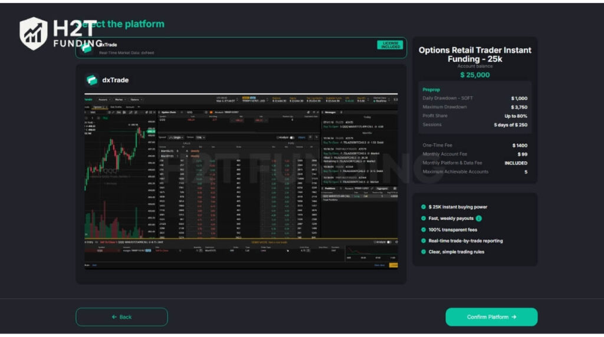
Task: Click the dxTrade logo icon above preview
Action: [x=91, y=80]
